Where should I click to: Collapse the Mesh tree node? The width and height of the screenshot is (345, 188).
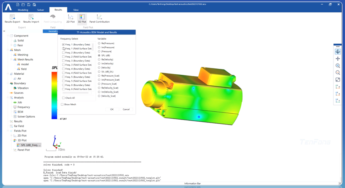(8, 50)
